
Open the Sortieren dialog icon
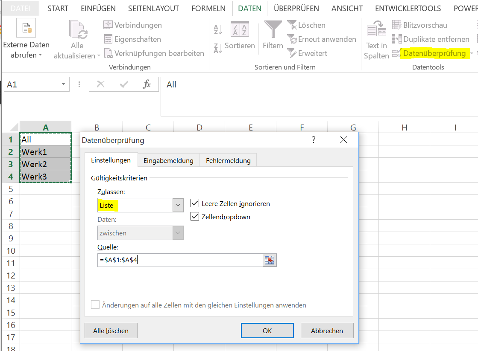click(x=240, y=29)
